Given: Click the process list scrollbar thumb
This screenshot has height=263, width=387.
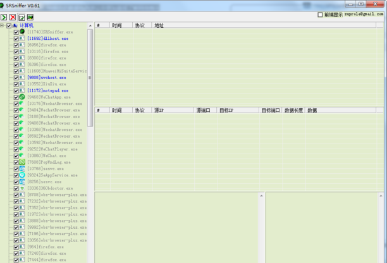Looking at the screenshot, I should pyautogui.click(x=90, y=78).
